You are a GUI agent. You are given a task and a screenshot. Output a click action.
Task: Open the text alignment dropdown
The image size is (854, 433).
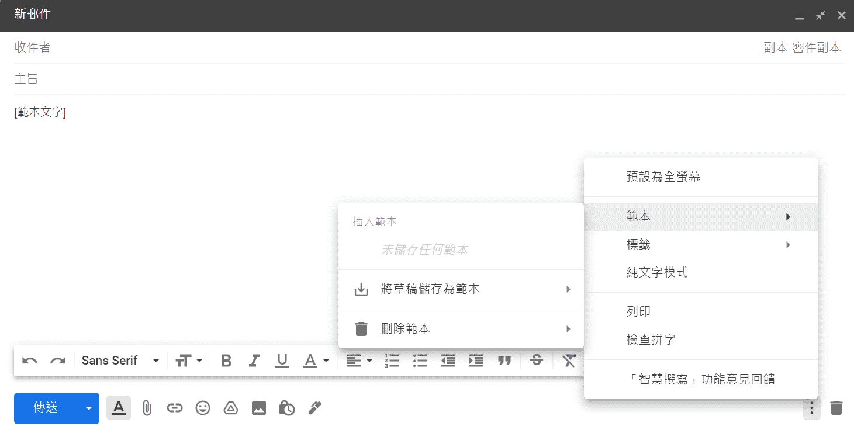pyautogui.click(x=359, y=361)
